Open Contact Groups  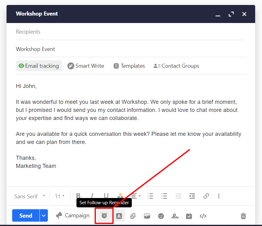176,66
